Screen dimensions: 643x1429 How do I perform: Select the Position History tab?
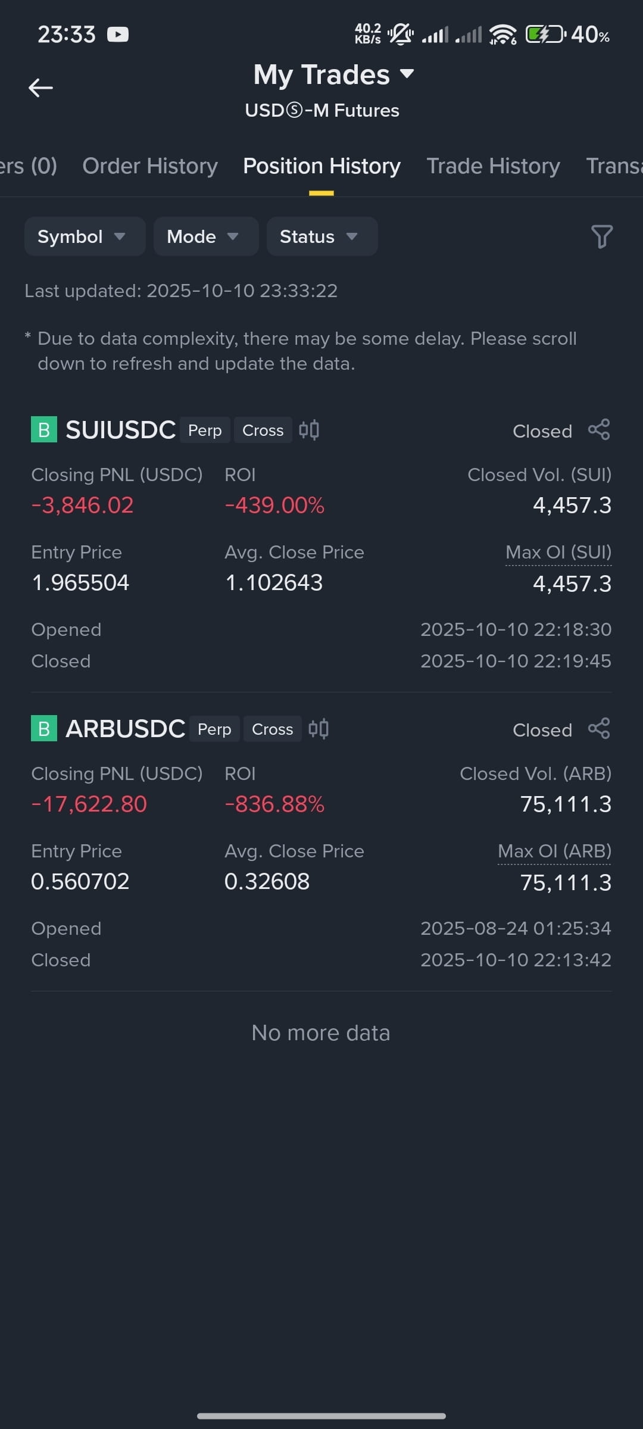[x=321, y=166]
